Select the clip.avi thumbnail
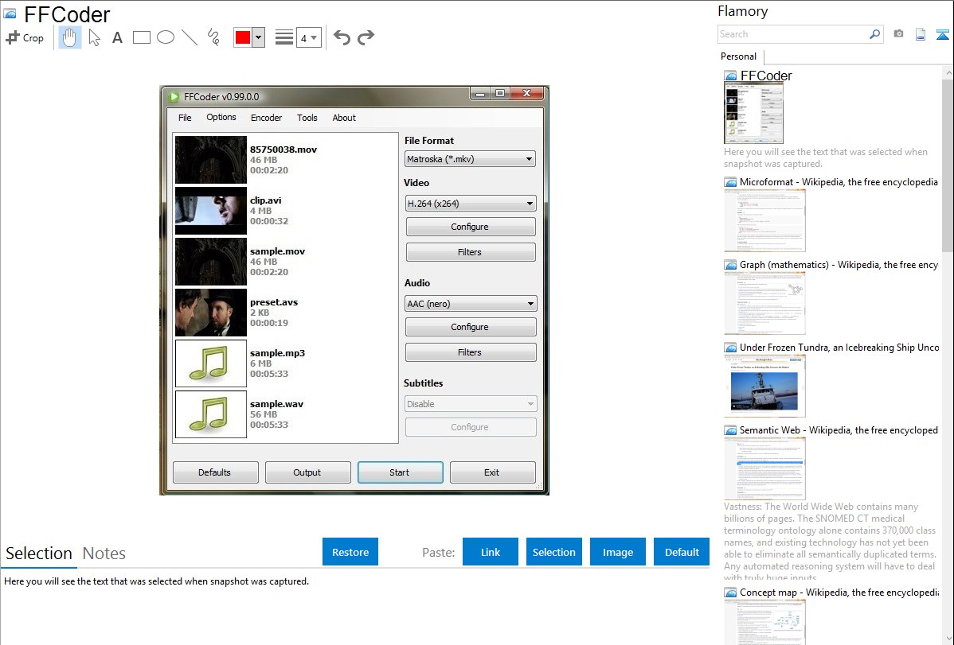 pos(211,211)
